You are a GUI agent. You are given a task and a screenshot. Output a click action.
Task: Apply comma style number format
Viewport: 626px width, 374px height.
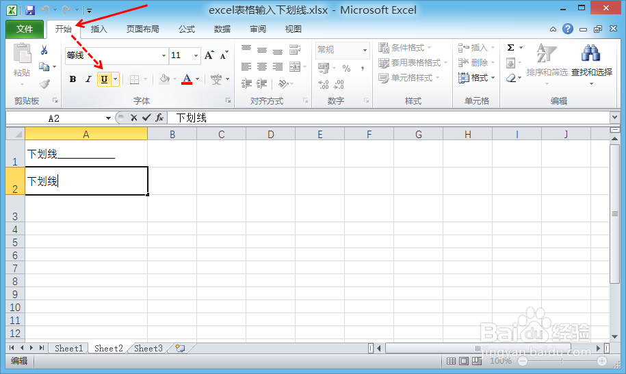click(x=363, y=68)
